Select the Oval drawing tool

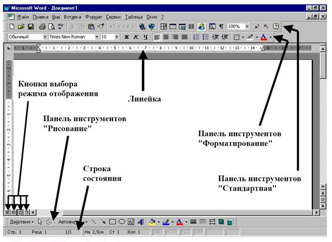tap(122, 221)
